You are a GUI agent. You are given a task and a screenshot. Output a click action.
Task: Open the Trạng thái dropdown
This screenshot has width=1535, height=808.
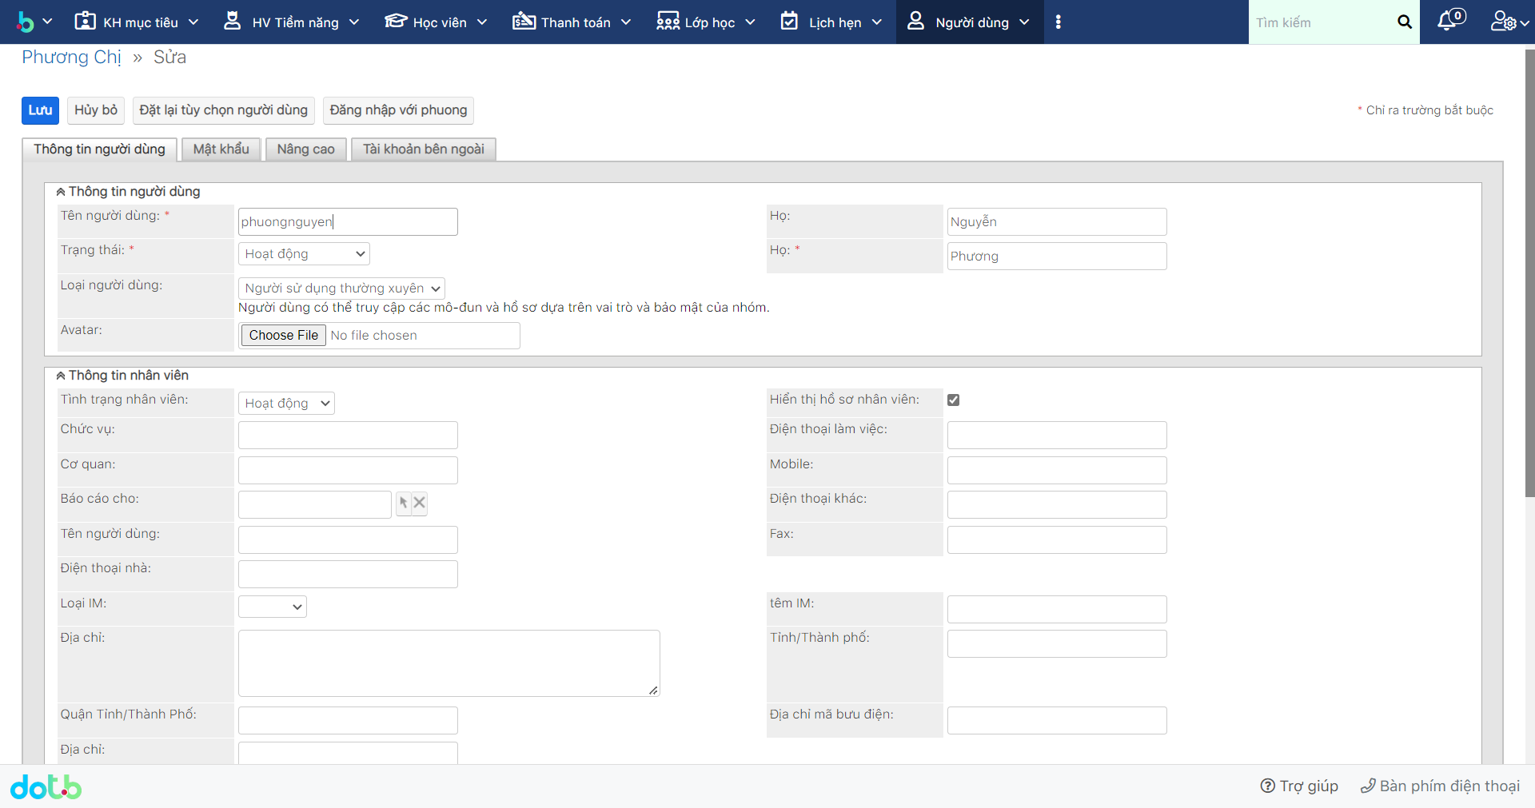[304, 254]
